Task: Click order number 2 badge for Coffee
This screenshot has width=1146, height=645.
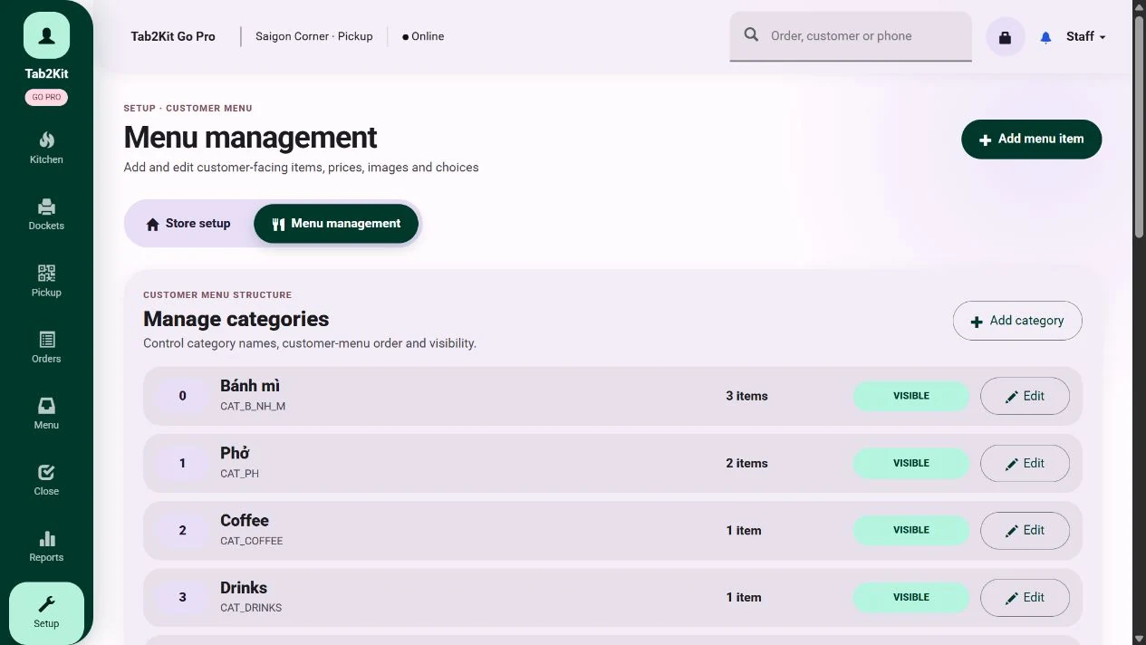Action: coord(182,530)
